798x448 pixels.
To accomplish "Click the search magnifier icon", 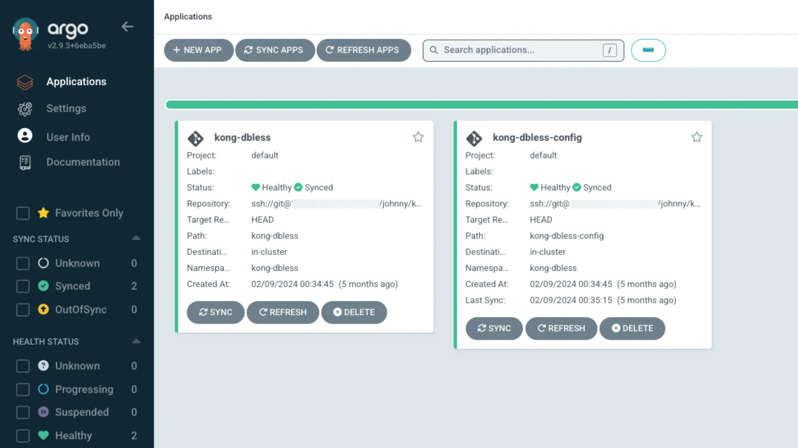I will click(x=434, y=50).
